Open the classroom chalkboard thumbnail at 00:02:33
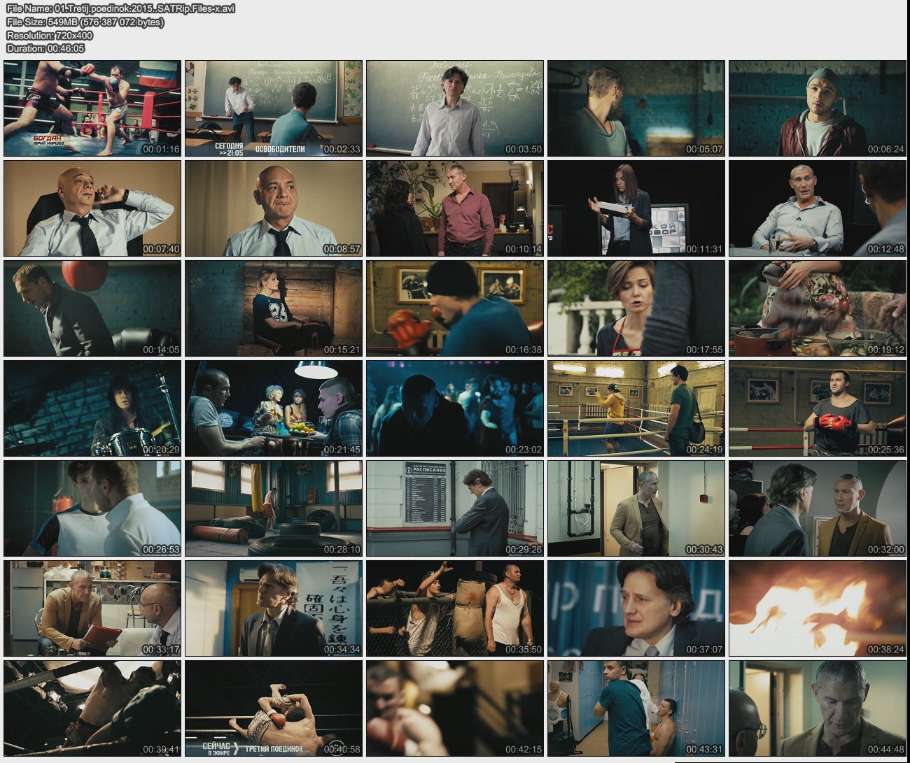The height and width of the screenshot is (763, 910). pos(274,108)
